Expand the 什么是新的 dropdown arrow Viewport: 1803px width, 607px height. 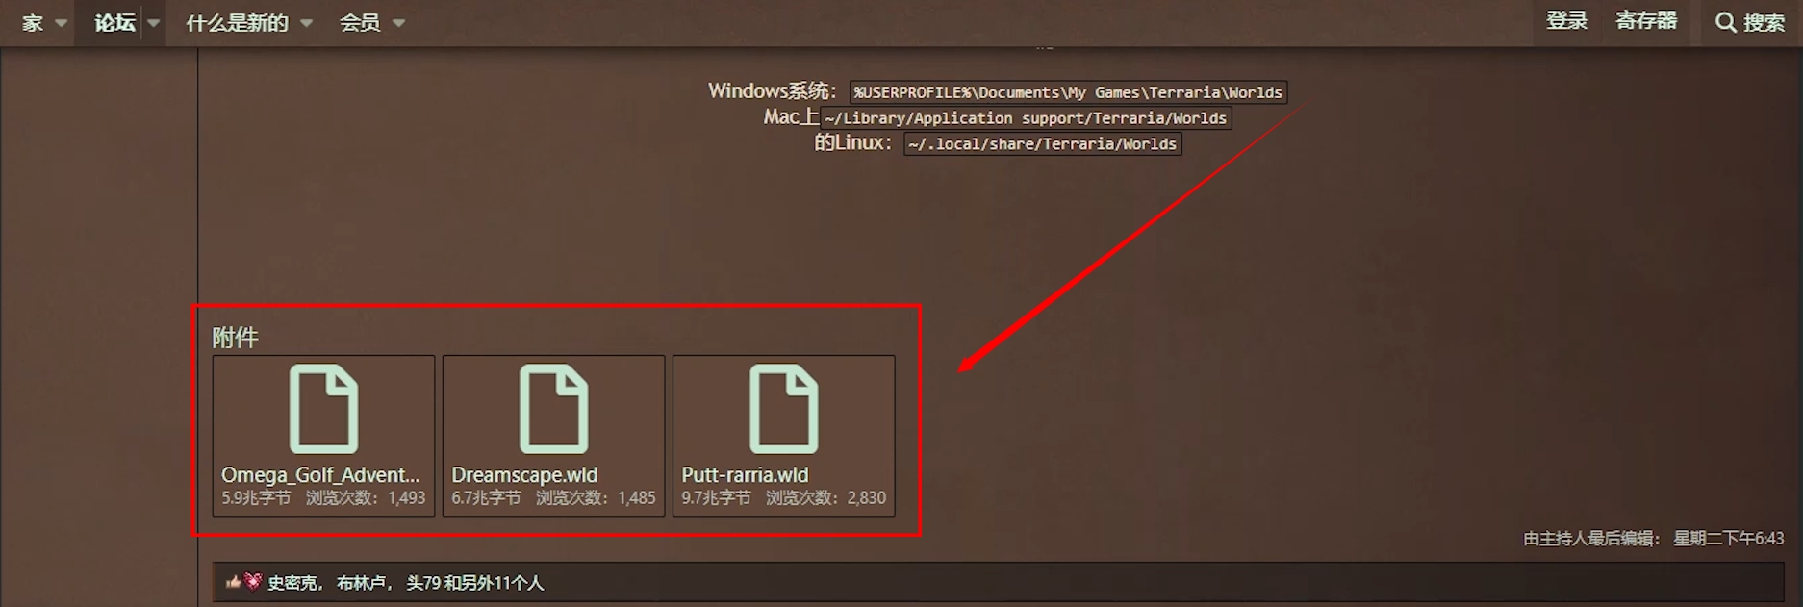pos(306,23)
